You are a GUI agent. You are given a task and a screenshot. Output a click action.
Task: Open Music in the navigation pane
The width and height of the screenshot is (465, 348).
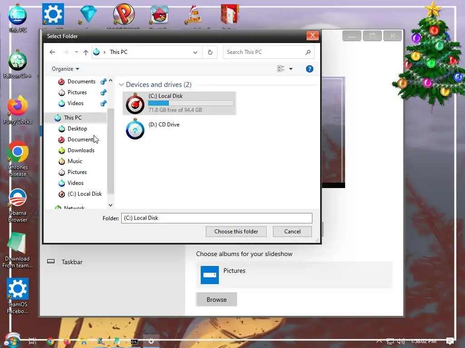(x=74, y=161)
